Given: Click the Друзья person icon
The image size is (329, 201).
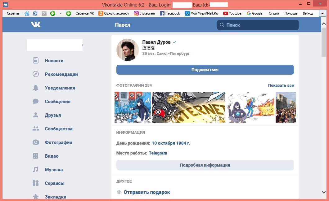Looking at the screenshot, I should [x=36, y=115].
